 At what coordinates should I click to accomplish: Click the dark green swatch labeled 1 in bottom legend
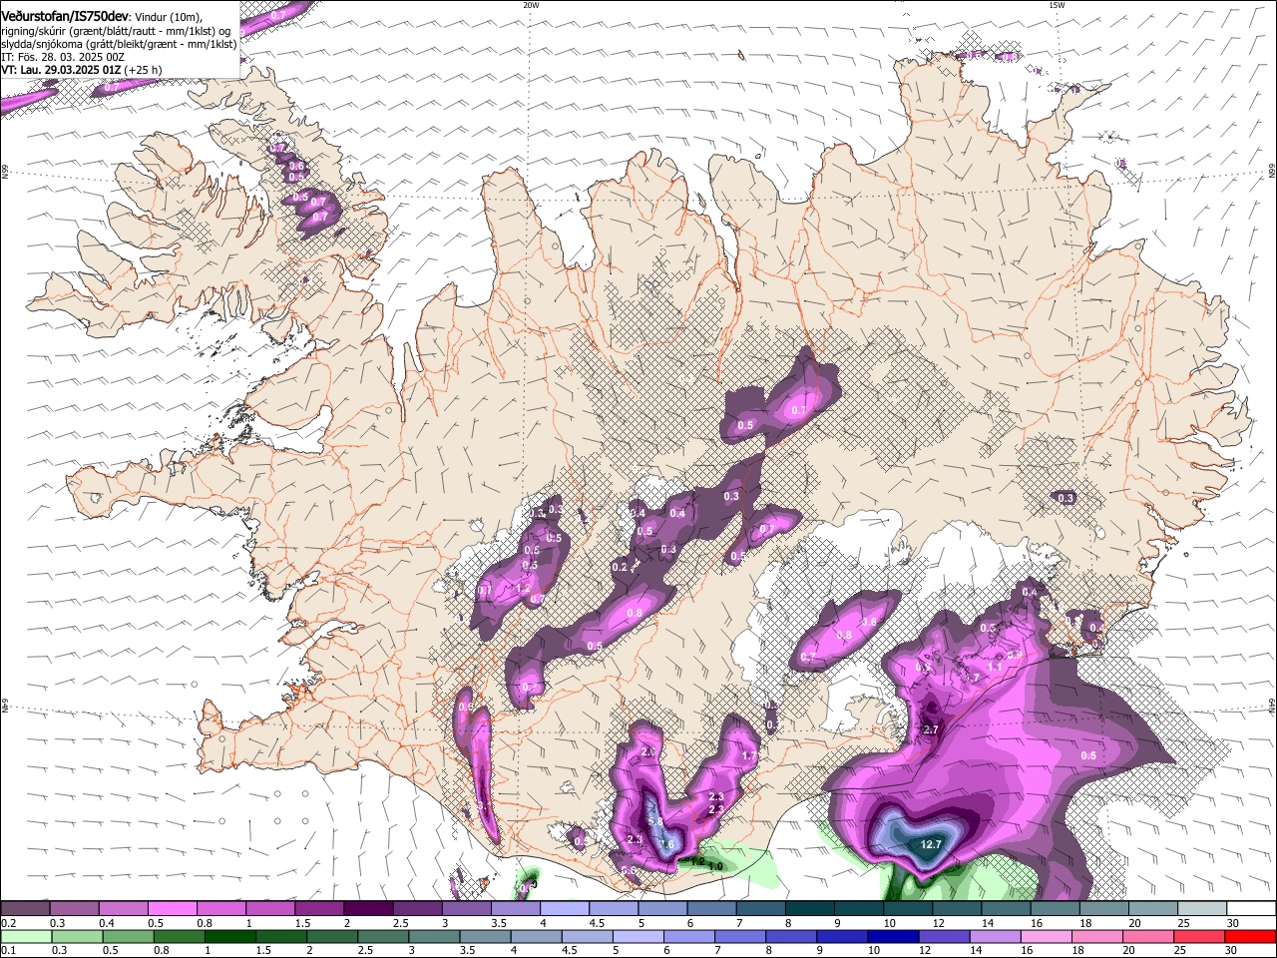[229, 936]
